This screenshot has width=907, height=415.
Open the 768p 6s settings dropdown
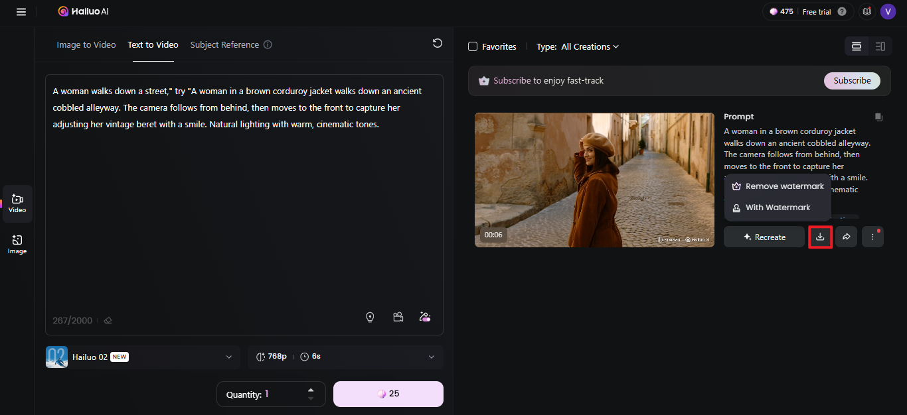(x=345, y=357)
